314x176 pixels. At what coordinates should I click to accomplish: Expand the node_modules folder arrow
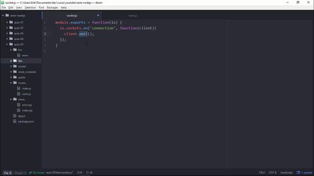pyautogui.click(x=11, y=72)
